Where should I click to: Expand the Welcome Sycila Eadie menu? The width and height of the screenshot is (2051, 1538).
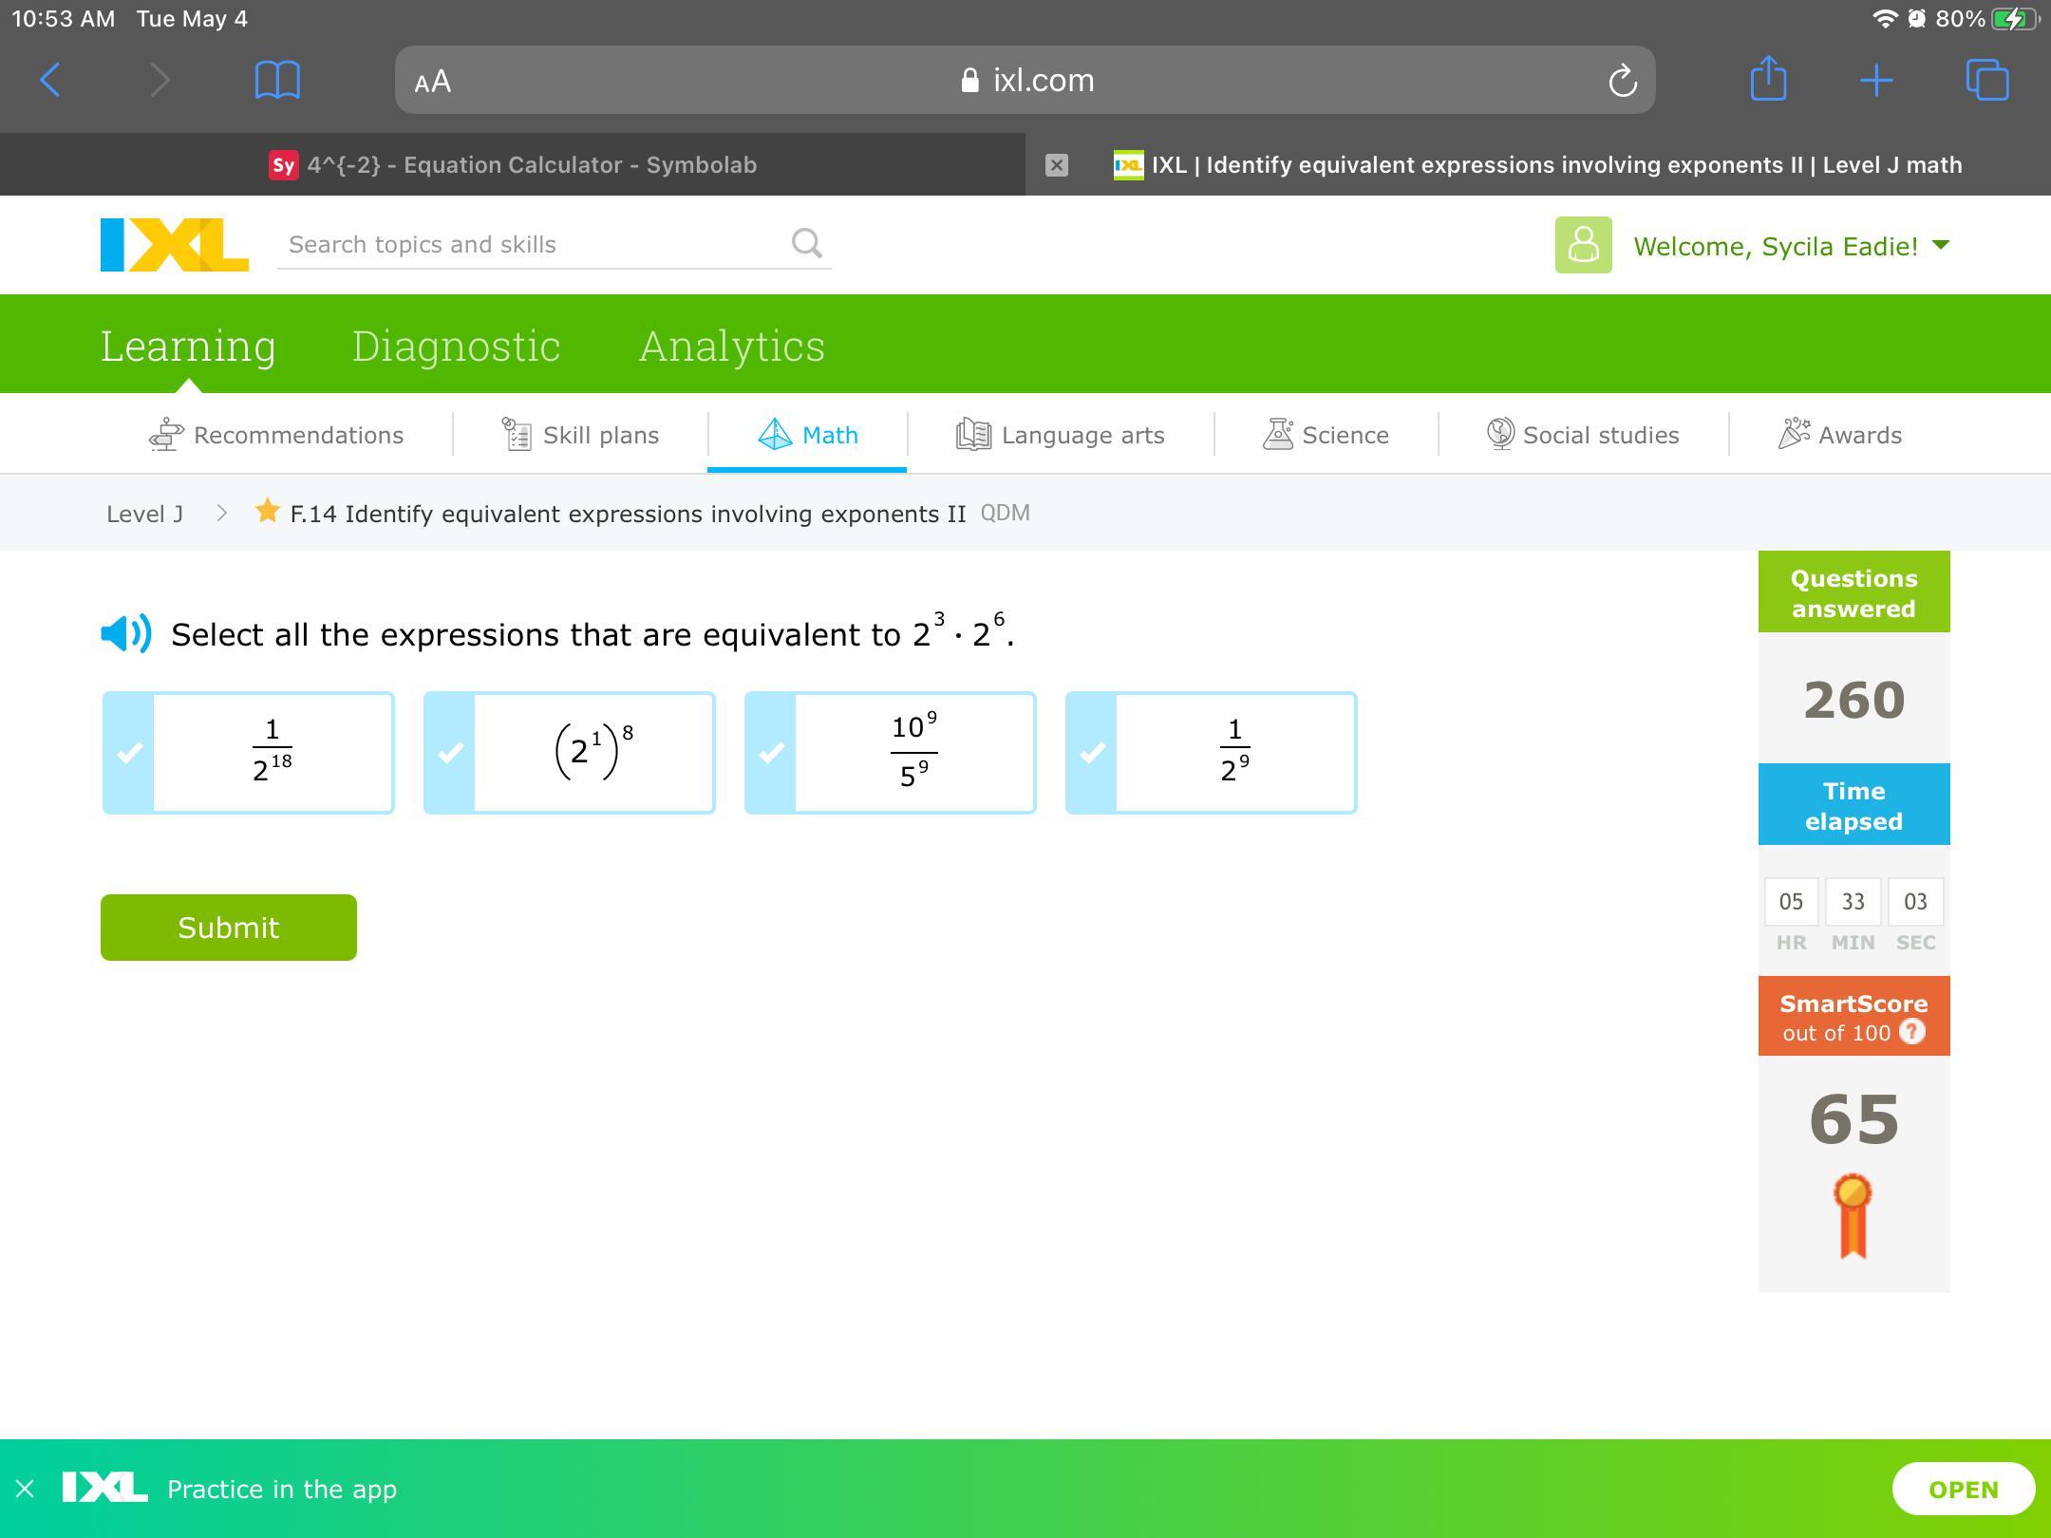(x=1790, y=246)
